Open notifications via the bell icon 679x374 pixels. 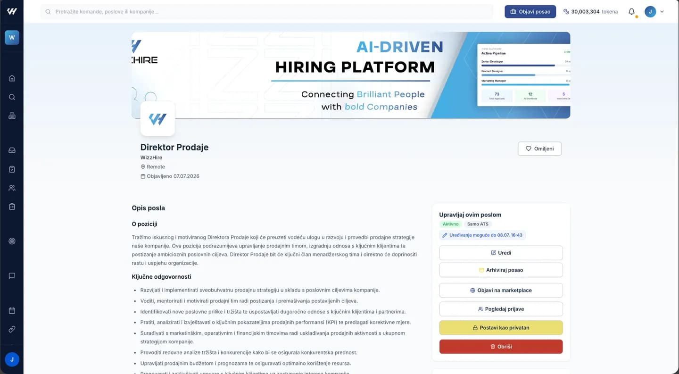[631, 11]
